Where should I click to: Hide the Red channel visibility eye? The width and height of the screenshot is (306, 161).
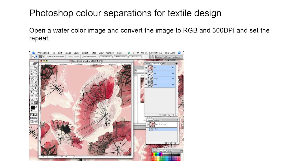click(x=146, y=73)
